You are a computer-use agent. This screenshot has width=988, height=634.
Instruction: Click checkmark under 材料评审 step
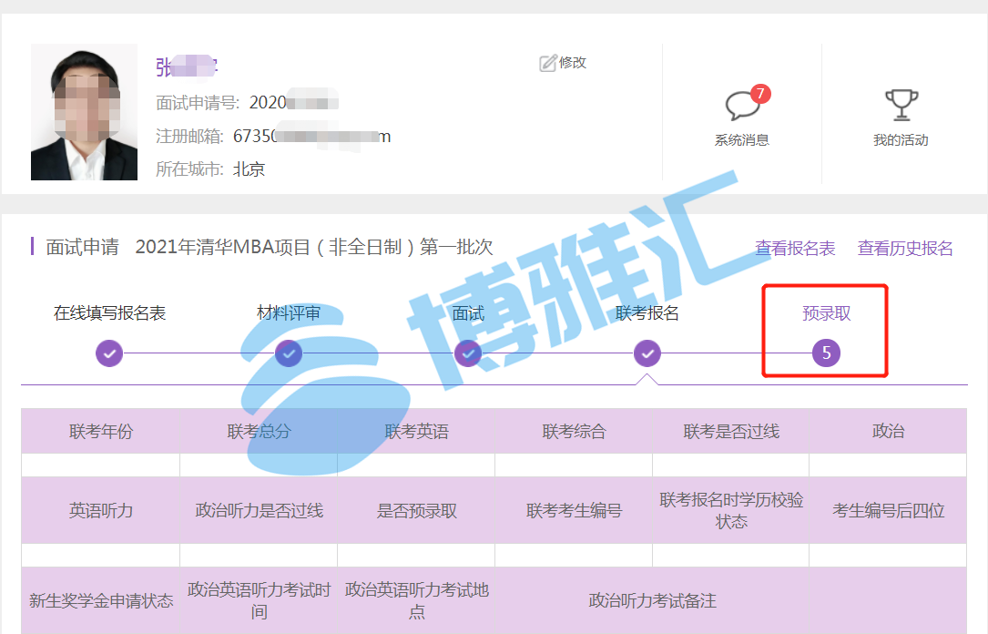click(289, 353)
